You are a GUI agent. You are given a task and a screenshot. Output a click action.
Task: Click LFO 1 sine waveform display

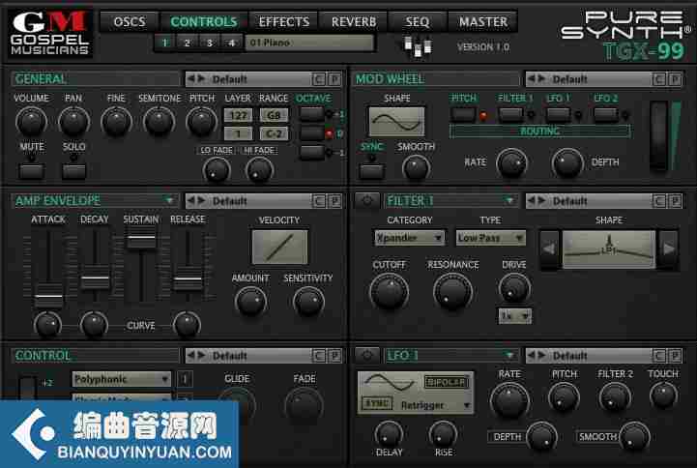(389, 383)
